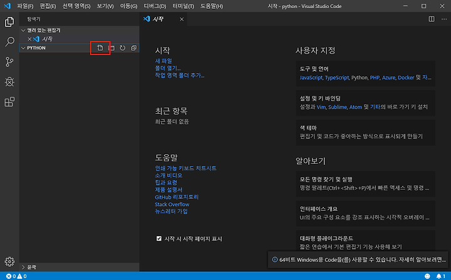Collapse all folders in explorer
This screenshot has height=280, width=451.
[x=134, y=48]
